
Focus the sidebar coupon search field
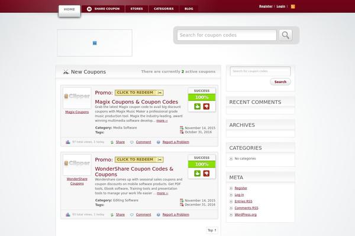(260, 71)
